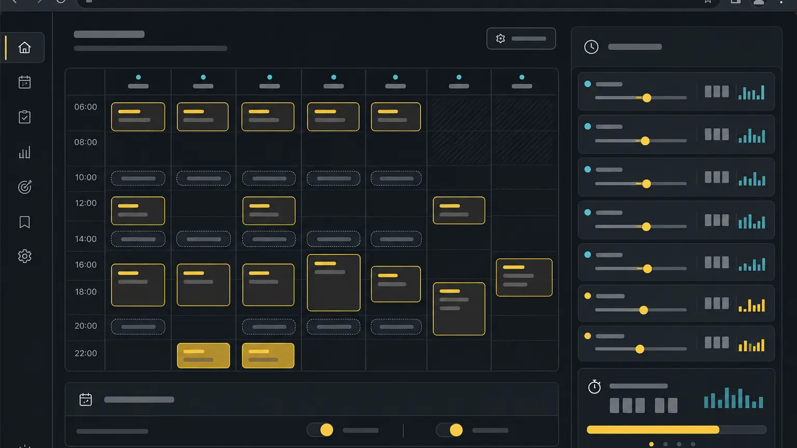
Task: Click the 20:00 time label
Action: tap(86, 326)
